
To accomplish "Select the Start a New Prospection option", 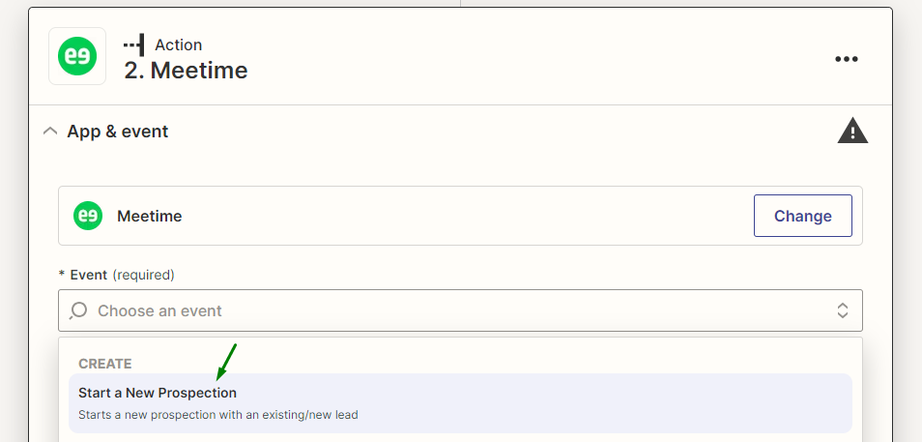I will point(158,393).
